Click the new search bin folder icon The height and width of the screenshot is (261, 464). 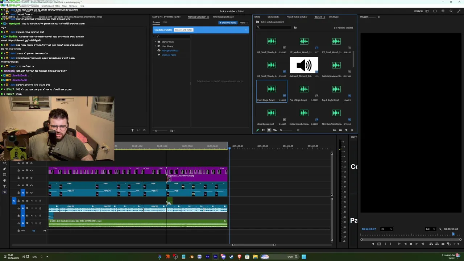click(x=295, y=28)
